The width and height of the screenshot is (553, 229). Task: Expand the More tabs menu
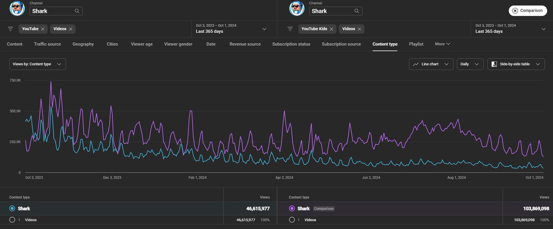tap(442, 44)
